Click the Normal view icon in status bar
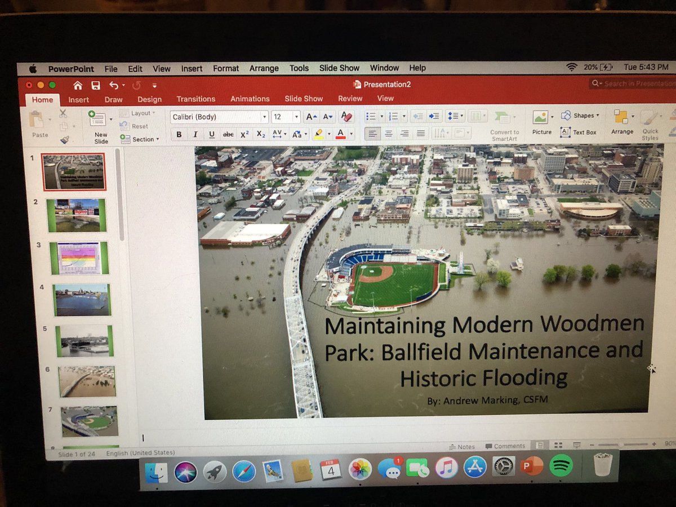676x507 pixels. 540,445
